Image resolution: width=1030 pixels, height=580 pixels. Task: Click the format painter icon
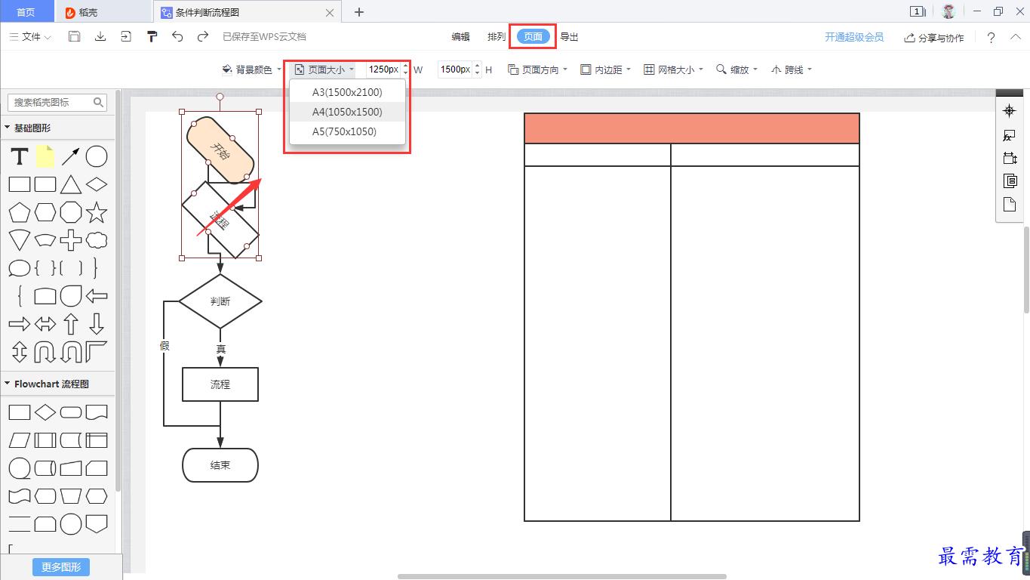click(x=152, y=36)
